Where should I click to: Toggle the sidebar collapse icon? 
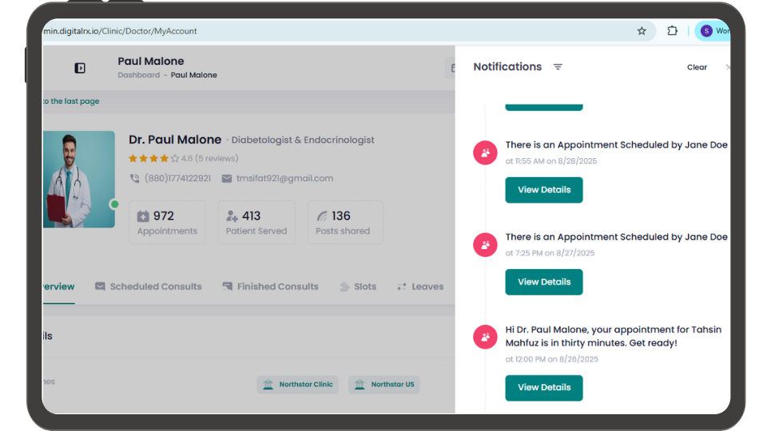pyautogui.click(x=80, y=68)
